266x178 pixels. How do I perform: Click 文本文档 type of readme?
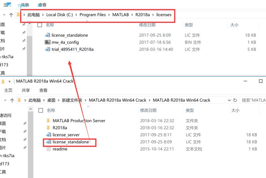[194, 149]
